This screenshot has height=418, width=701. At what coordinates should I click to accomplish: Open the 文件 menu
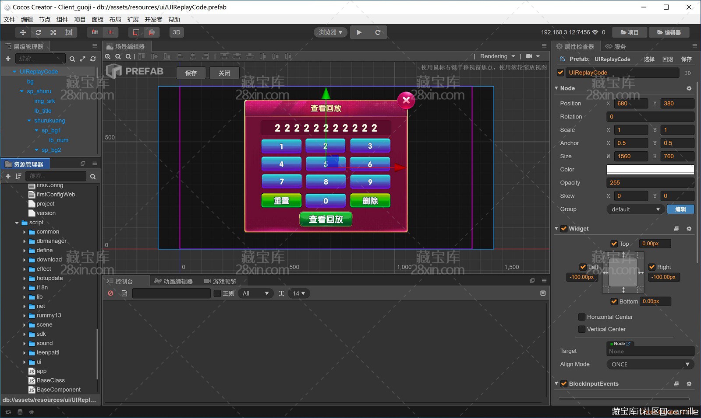9,20
